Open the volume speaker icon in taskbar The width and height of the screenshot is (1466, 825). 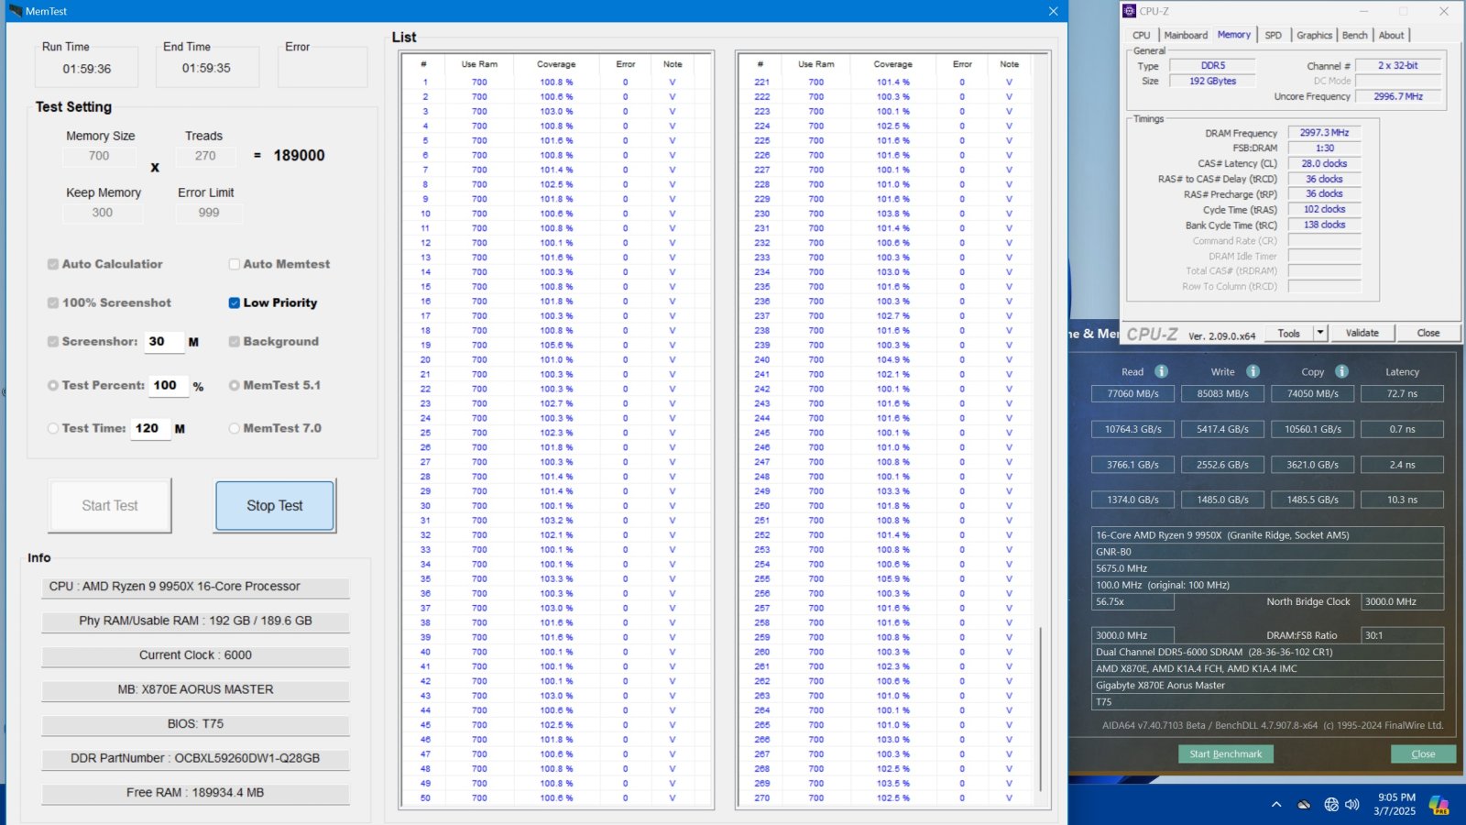coord(1352,805)
